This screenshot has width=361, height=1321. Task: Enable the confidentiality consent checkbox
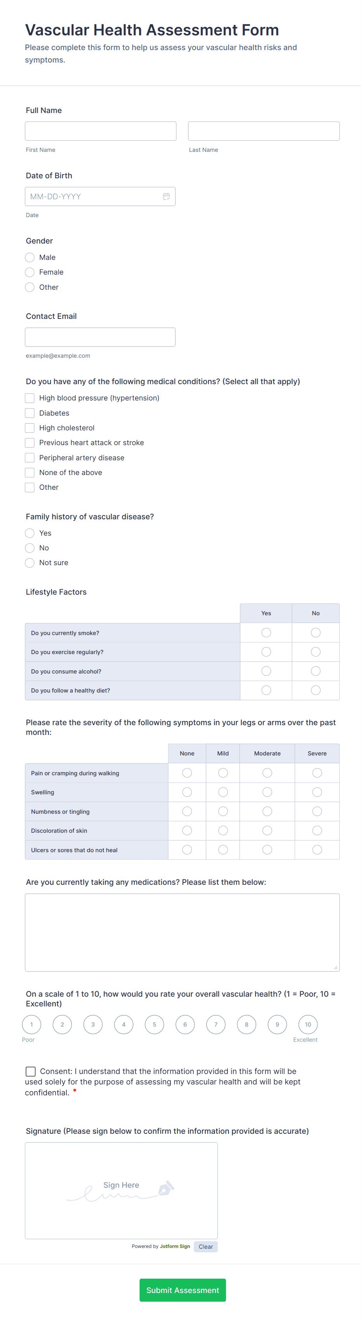pyautogui.click(x=30, y=1071)
